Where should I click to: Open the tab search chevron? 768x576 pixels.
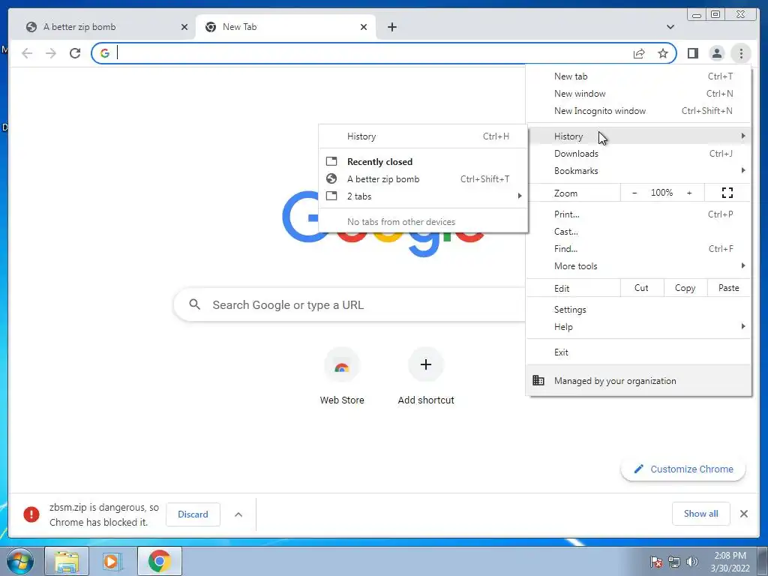click(x=670, y=27)
